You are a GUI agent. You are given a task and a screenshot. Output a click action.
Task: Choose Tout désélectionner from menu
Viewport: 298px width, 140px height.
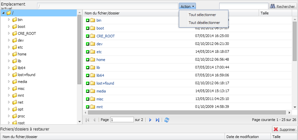click(x=204, y=22)
